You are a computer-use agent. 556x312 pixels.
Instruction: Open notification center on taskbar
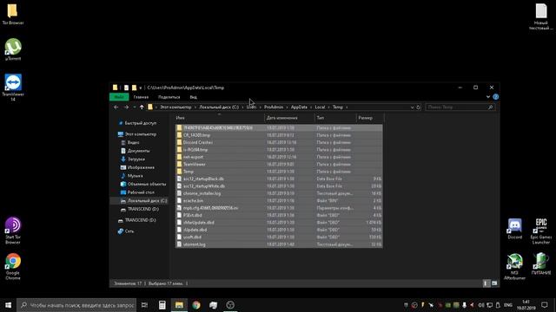545,305
